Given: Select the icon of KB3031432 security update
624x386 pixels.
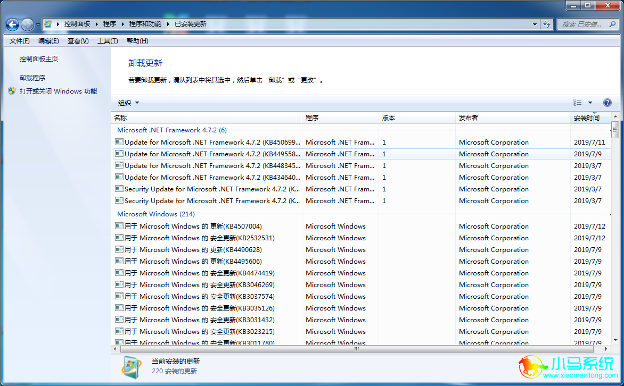Looking at the screenshot, I should point(119,319).
